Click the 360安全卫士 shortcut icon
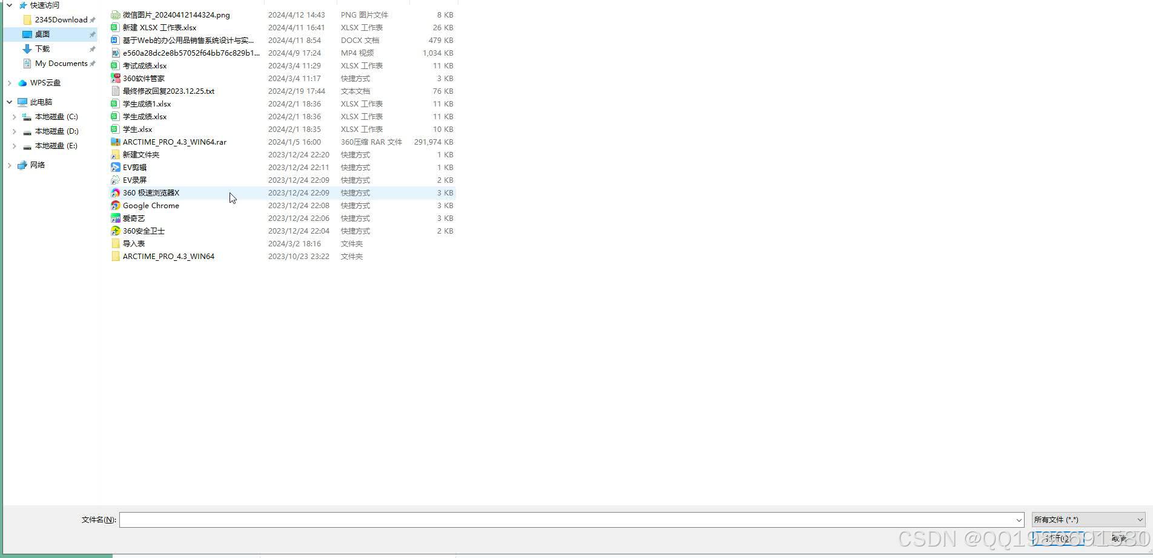Viewport: 1153px width, 558px height. point(116,231)
